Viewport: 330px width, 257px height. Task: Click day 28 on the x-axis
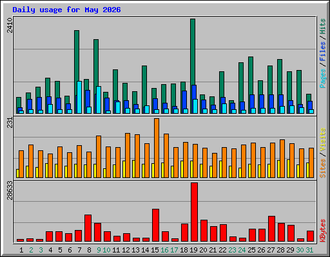click(x=280, y=250)
